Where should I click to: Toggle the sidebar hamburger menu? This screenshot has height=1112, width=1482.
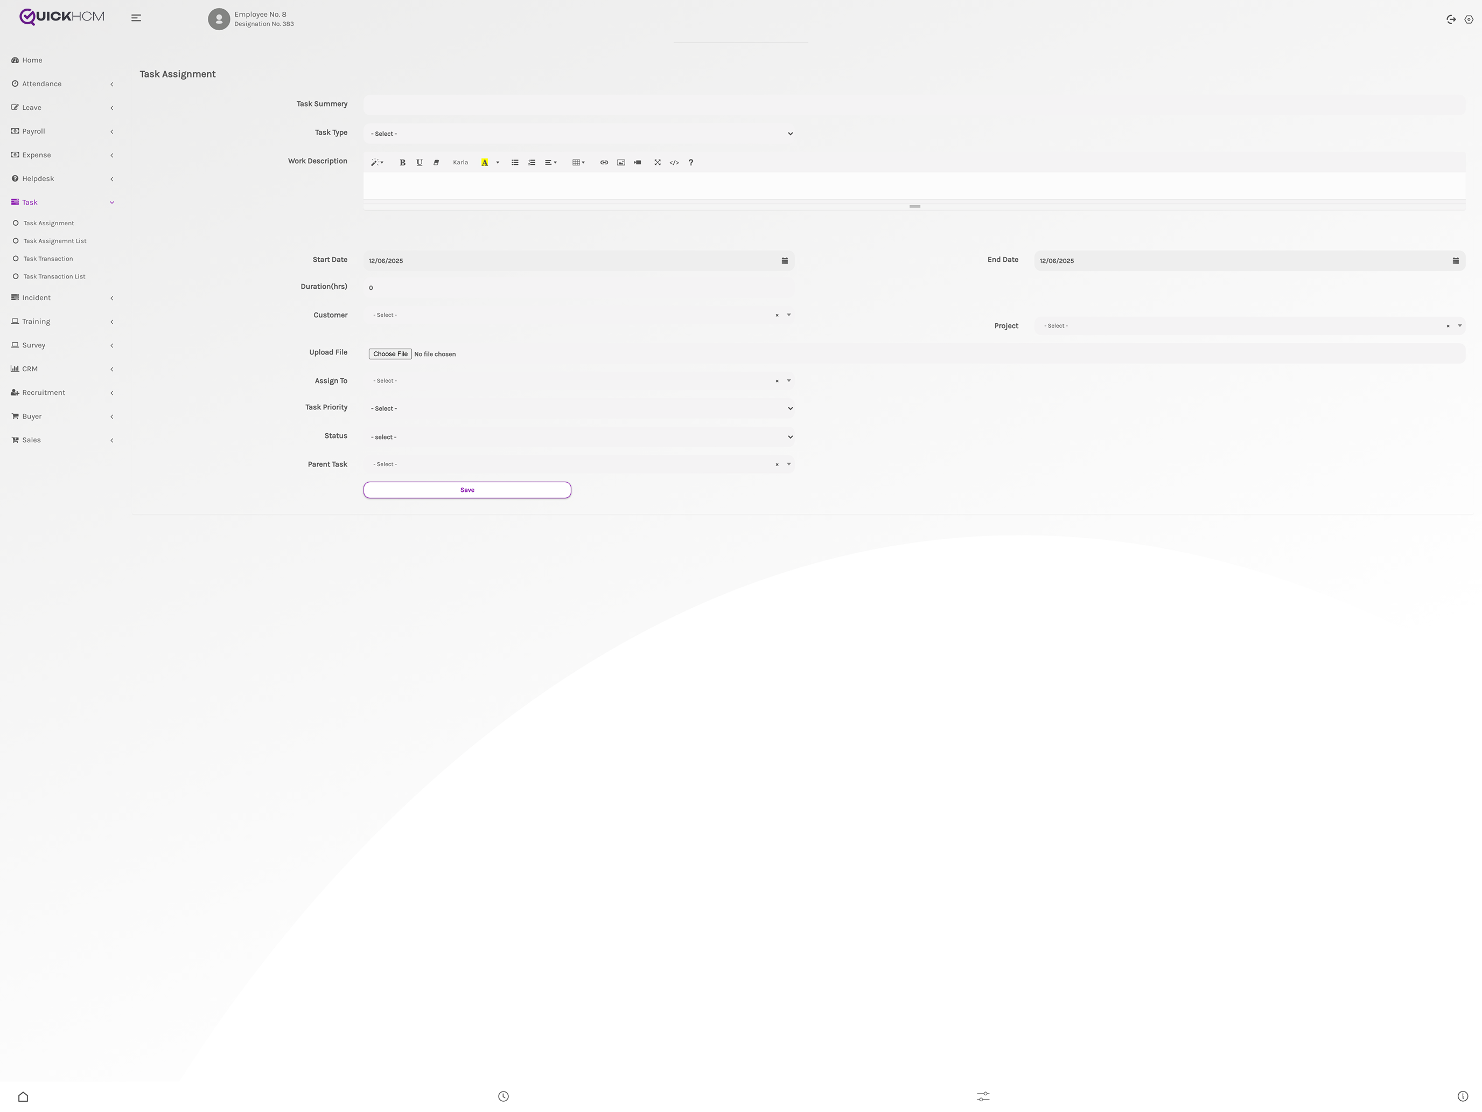[136, 18]
